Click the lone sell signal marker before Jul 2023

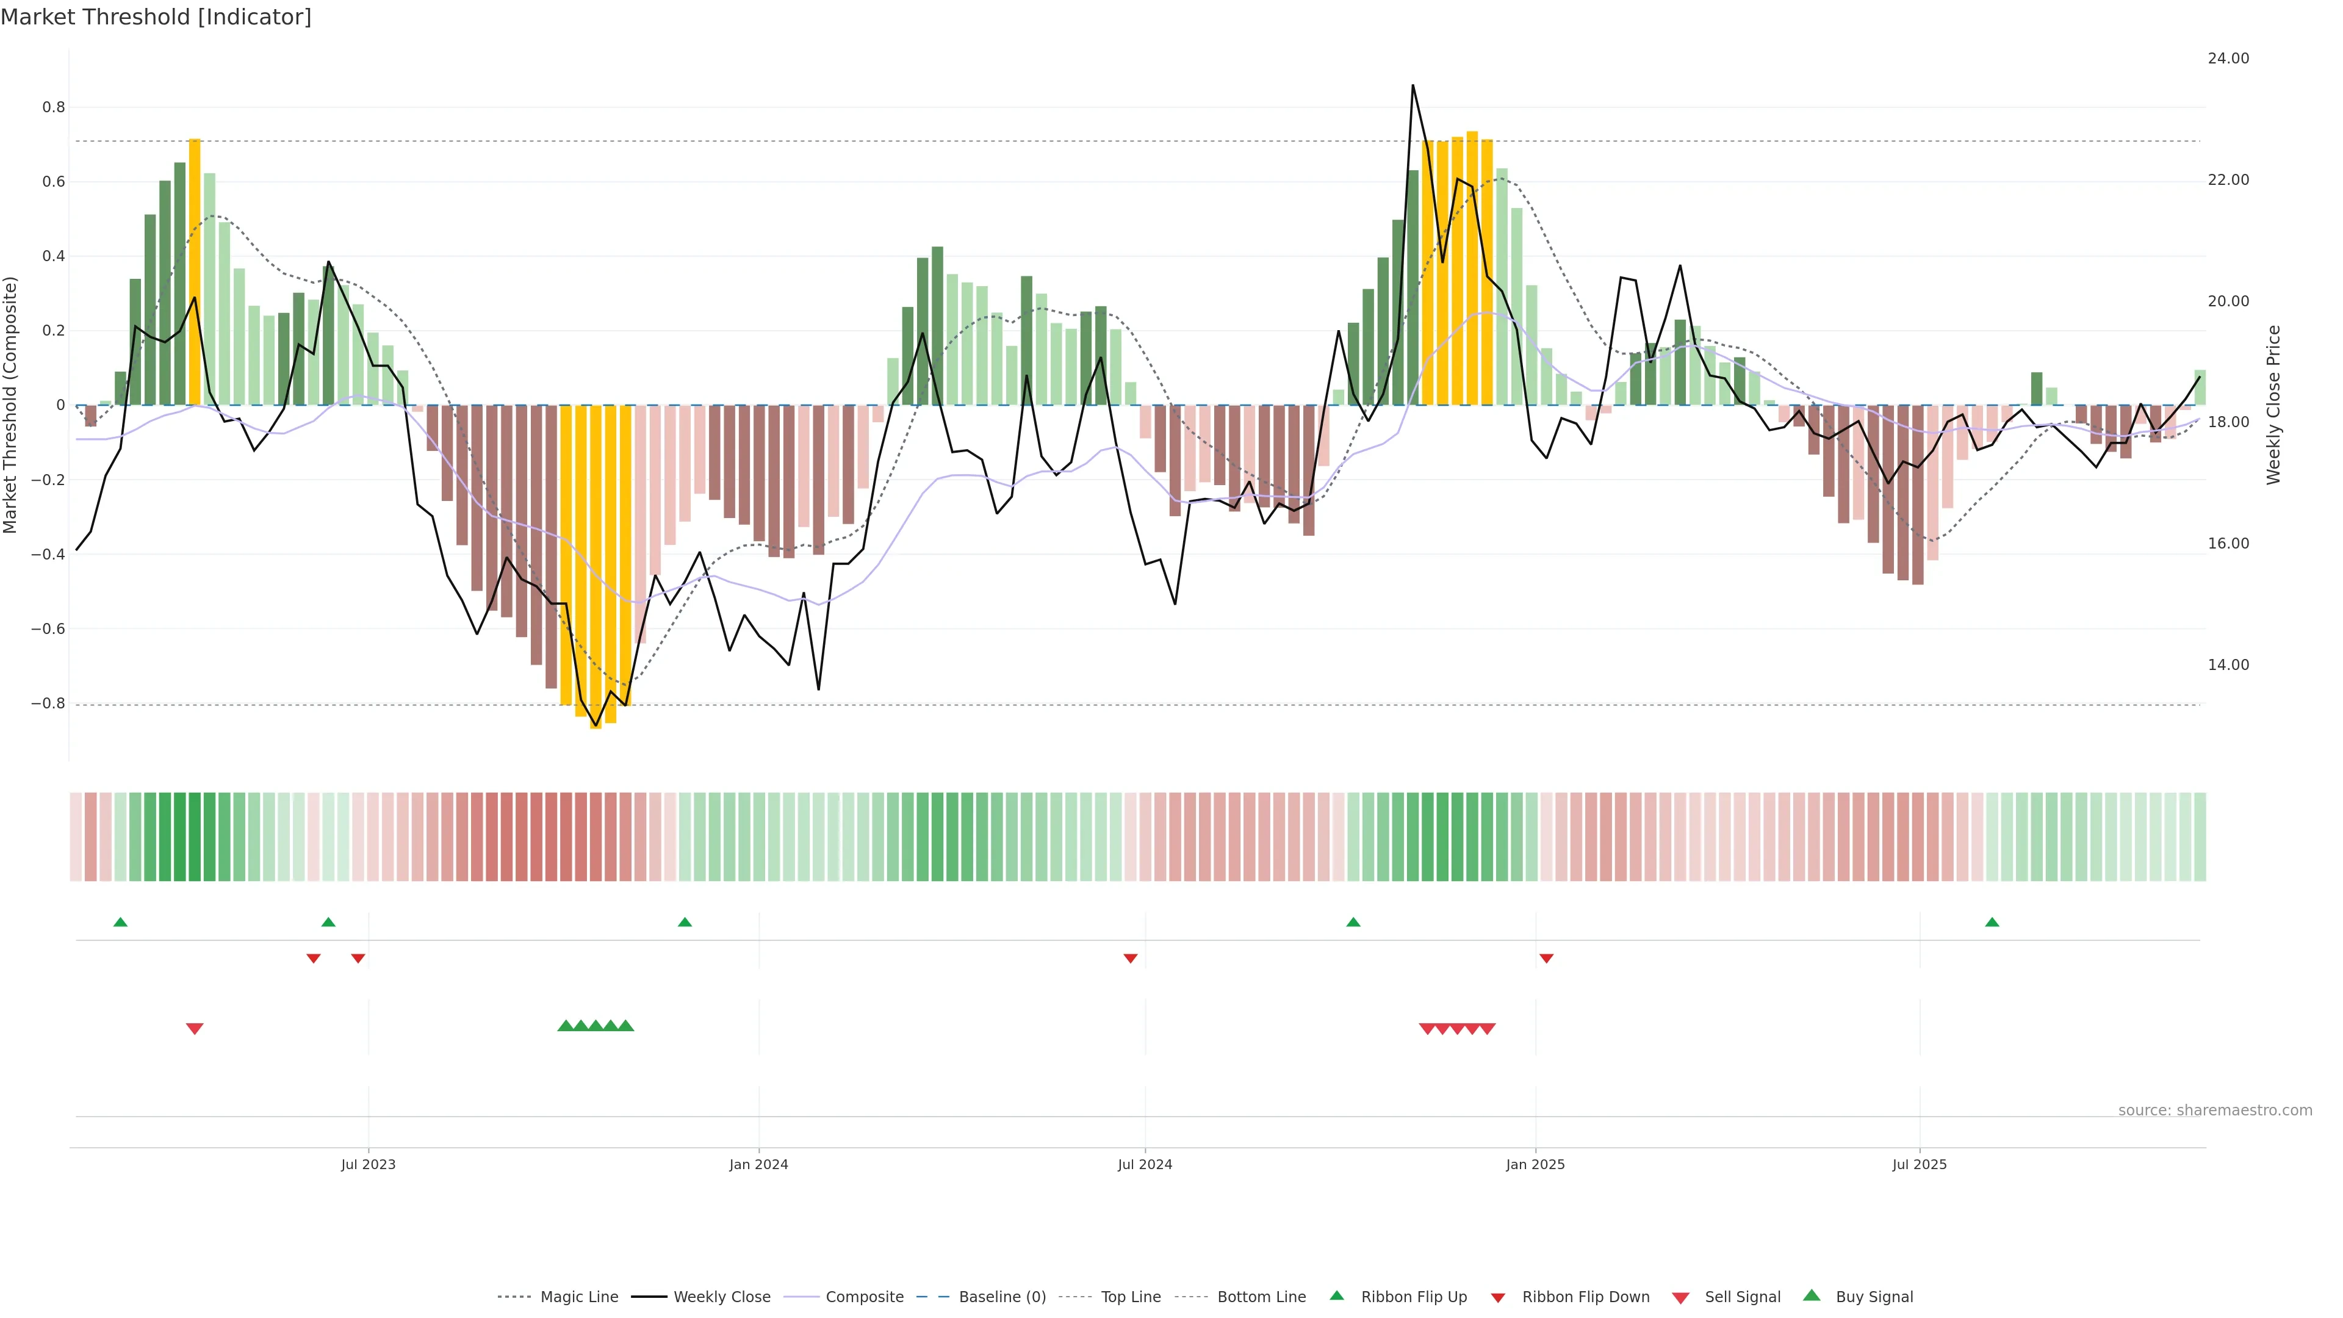click(195, 1029)
